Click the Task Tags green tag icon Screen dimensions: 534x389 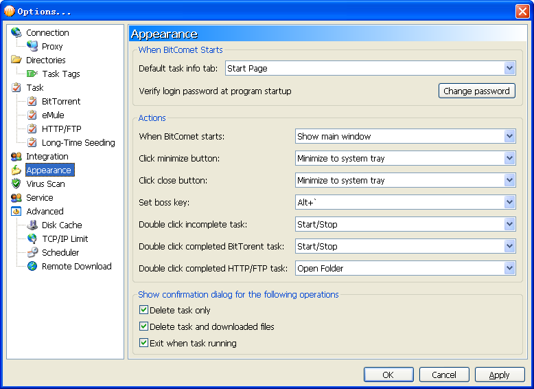[x=32, y=74]
